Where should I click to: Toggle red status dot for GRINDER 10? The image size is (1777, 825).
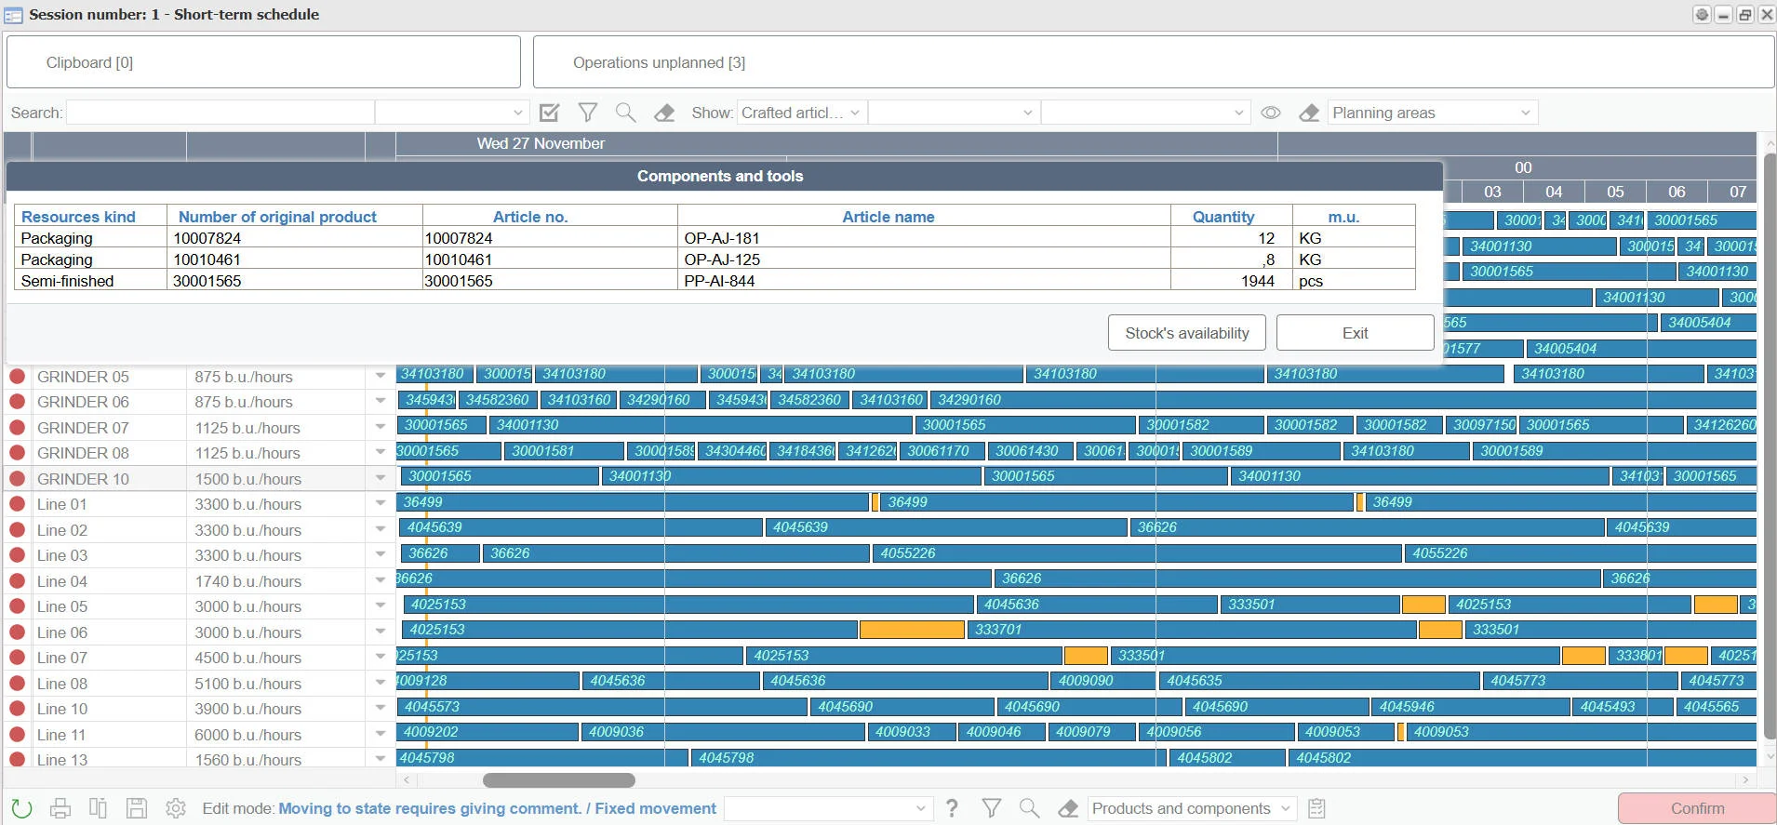tap(17, 479)
